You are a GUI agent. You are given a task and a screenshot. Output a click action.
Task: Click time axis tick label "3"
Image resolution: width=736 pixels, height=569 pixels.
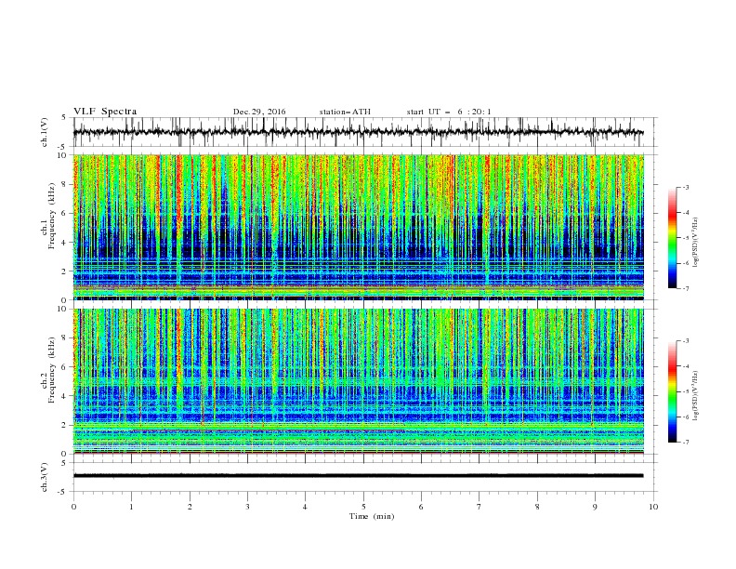[247, 507]
